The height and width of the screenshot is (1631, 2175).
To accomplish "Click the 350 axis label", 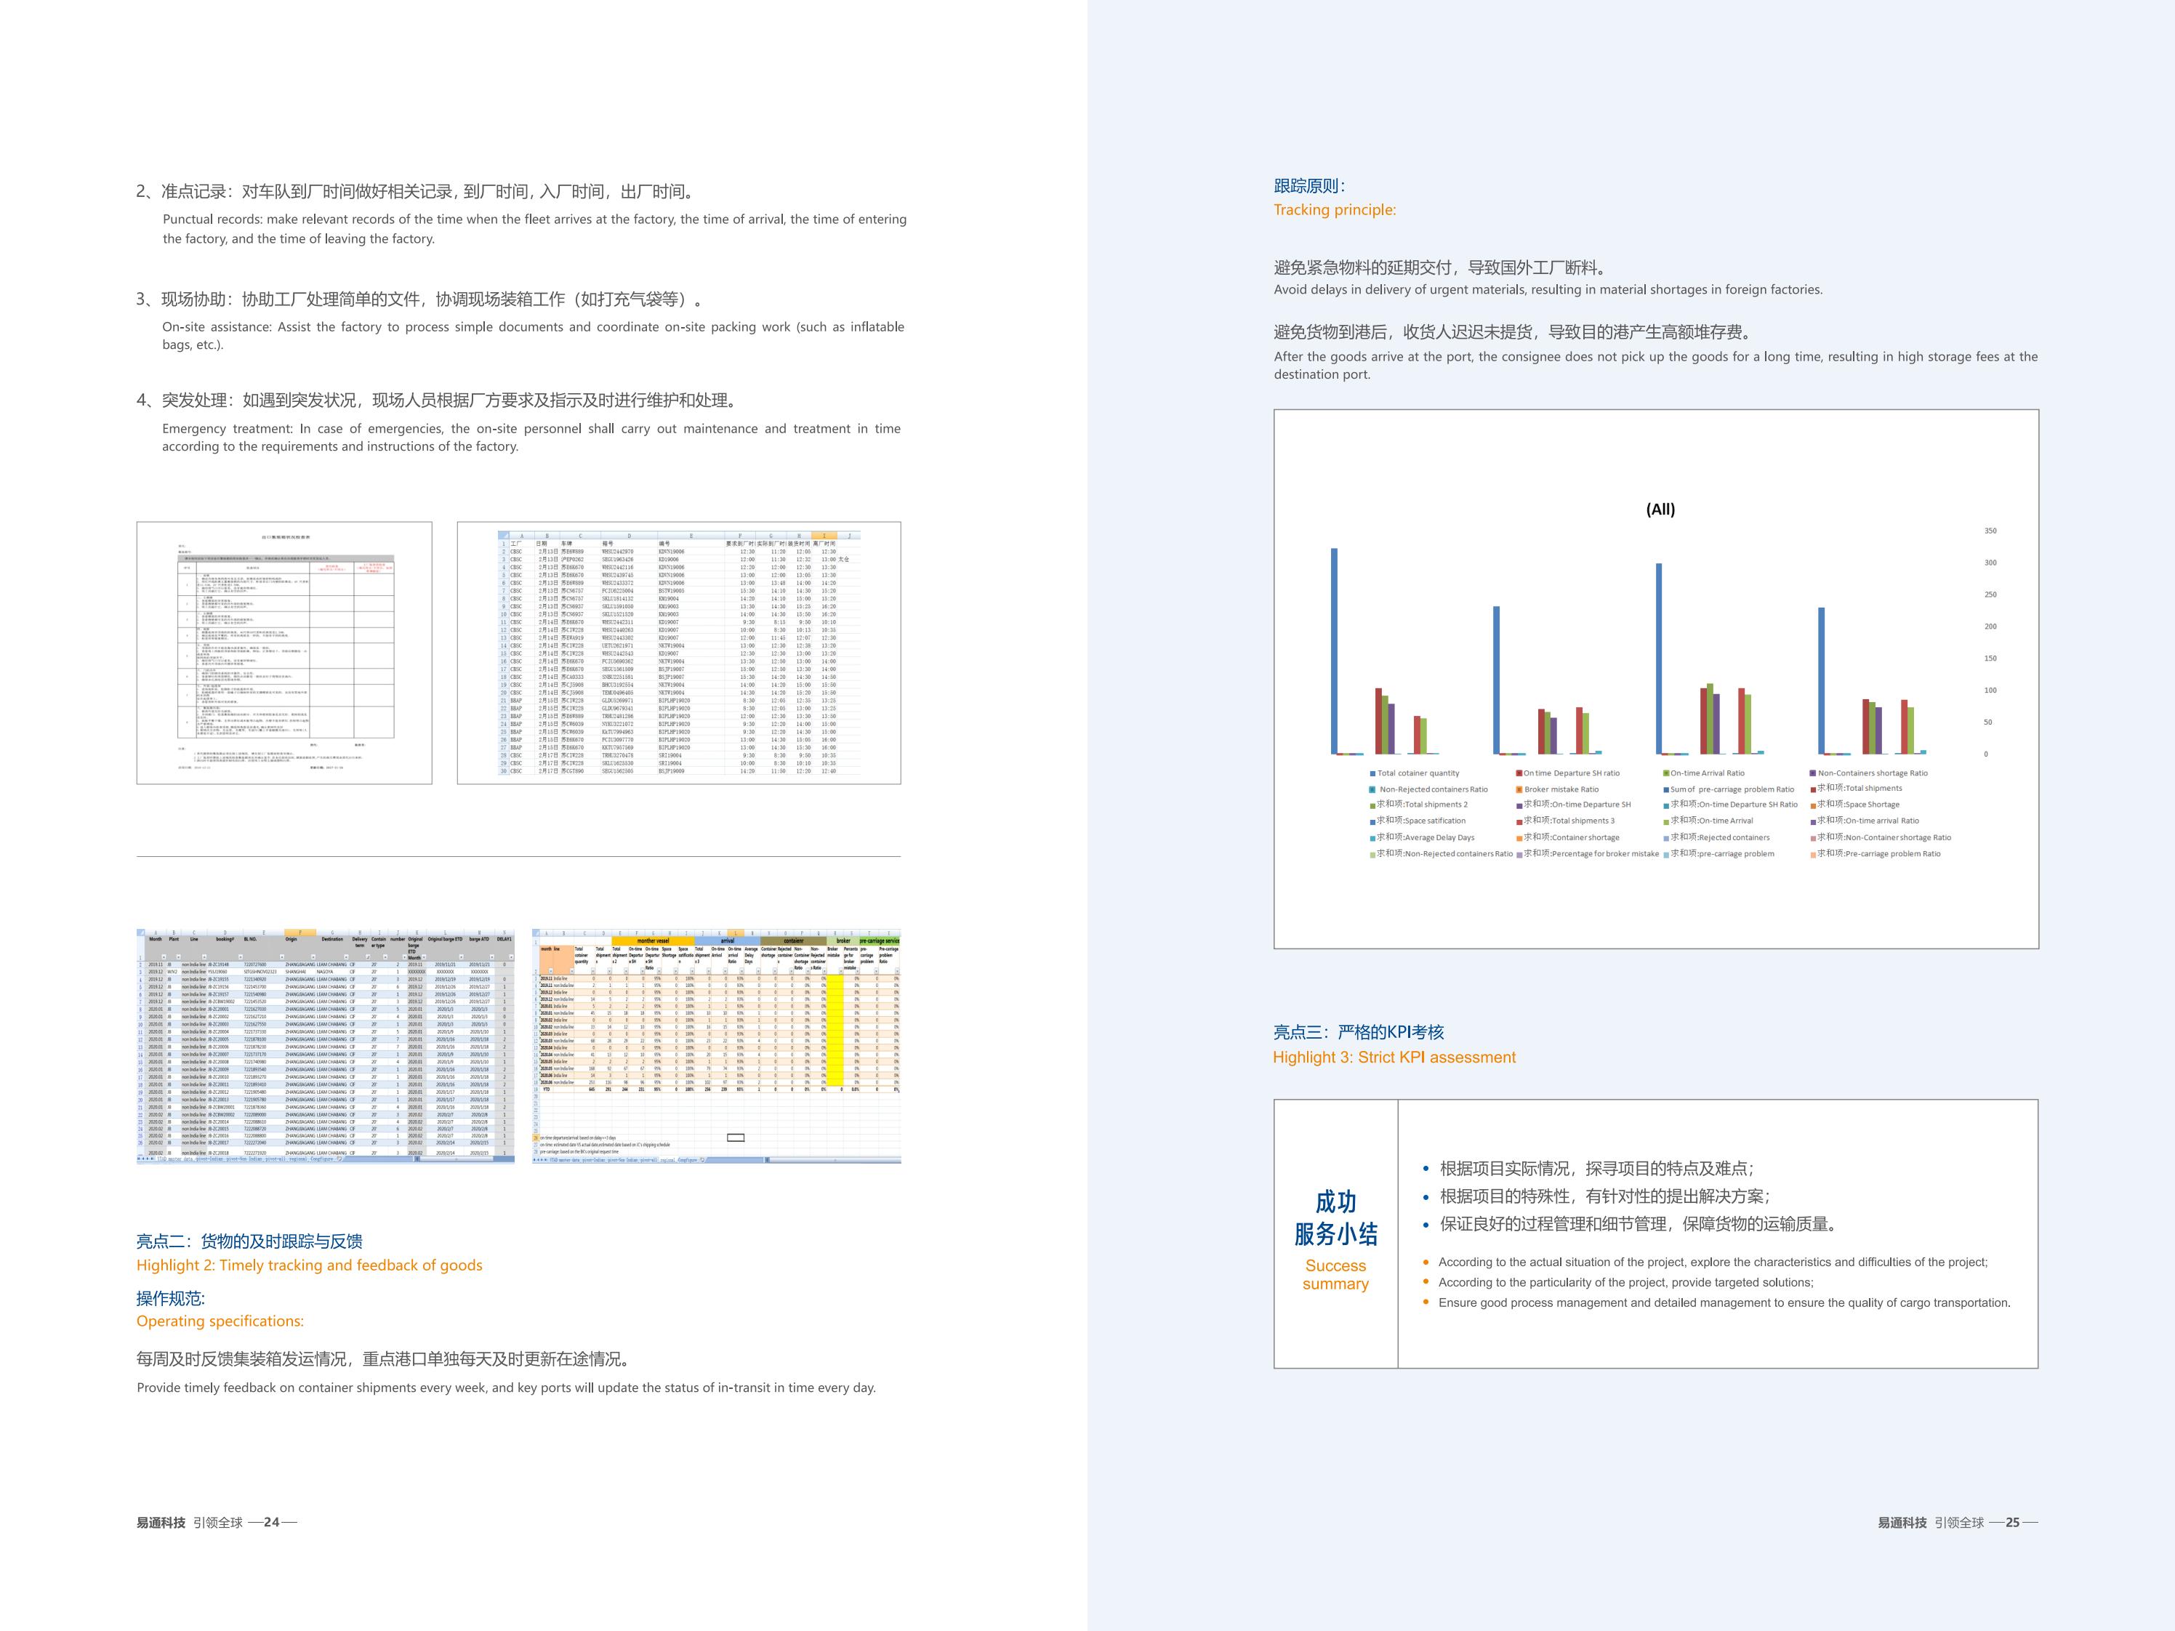I will pos(1990,531).
